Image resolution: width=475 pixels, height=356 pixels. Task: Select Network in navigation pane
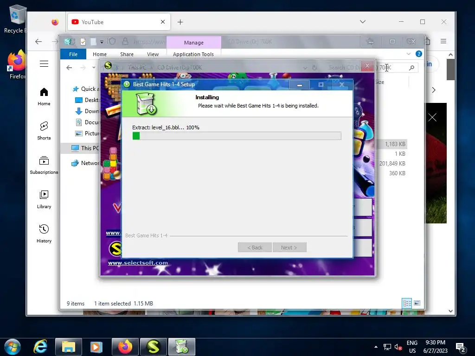point(85,163)
